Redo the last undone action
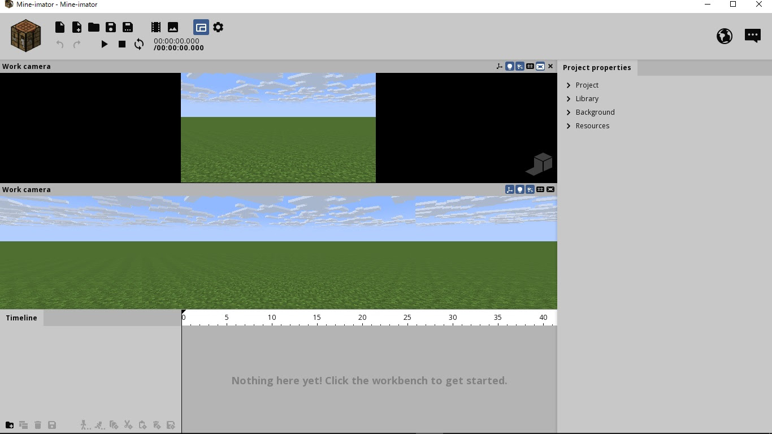 (77, 44)
